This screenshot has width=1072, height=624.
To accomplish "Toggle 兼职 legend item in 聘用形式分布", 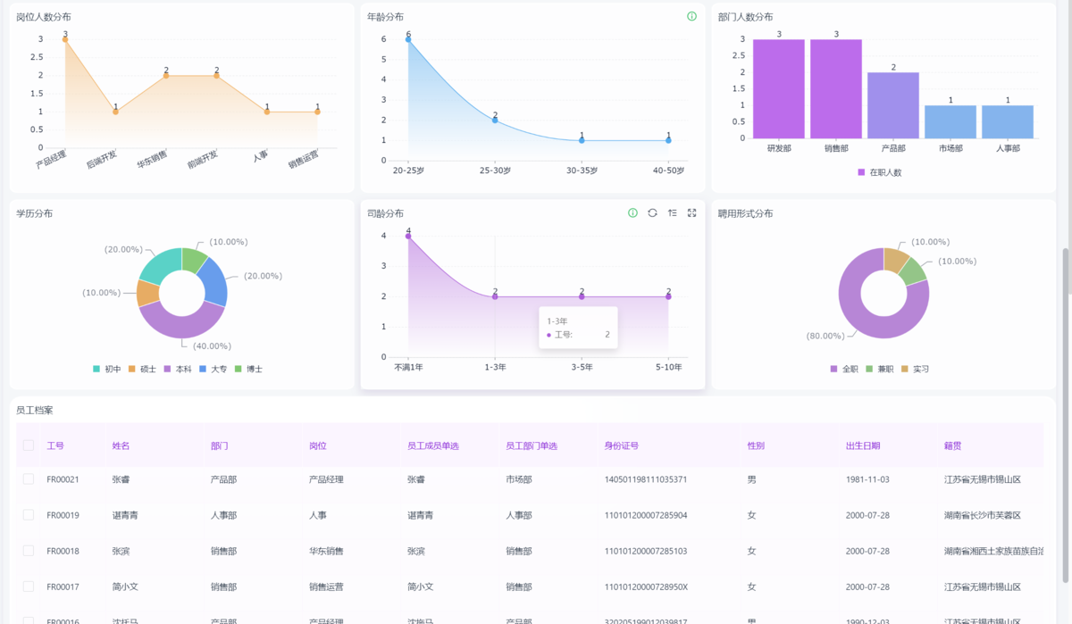I will (x=880, y=369).
